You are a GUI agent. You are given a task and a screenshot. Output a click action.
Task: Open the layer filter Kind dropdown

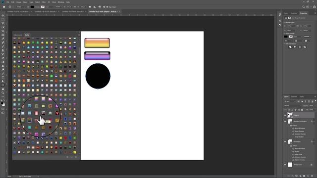(290, 101)
